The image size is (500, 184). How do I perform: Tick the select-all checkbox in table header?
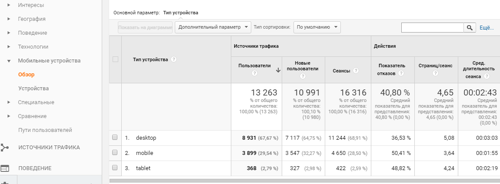point(115,59)
